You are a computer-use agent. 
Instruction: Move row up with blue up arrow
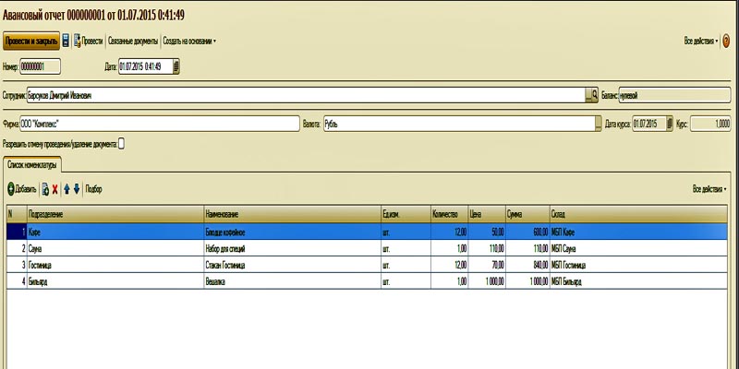[x=67, y=189]
